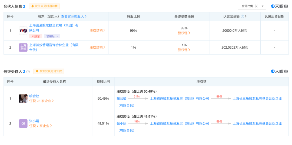View 张小娟's 任职 7 家企业 list
292x145 pixels.
41,126
